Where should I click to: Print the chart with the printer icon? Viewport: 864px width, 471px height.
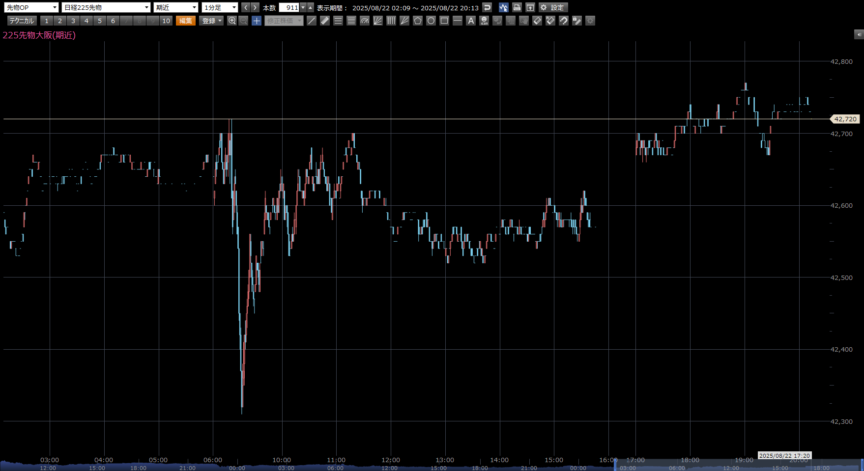coord(517,7)
